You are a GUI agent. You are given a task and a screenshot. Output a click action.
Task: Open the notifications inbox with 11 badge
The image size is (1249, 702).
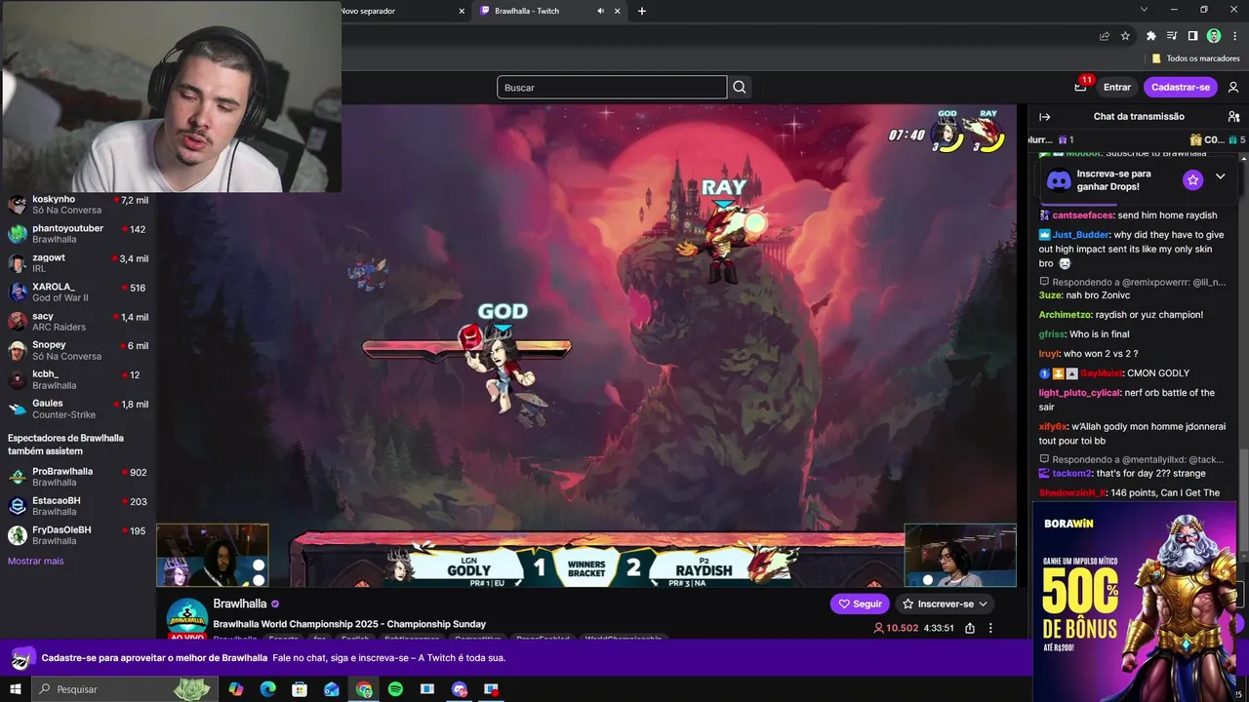tap(1080, 87)
